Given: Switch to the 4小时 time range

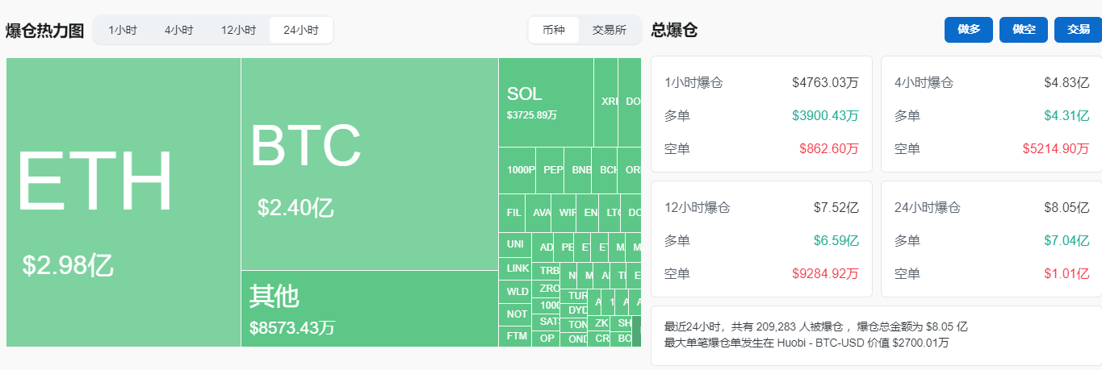Looking at the screenshot, I should coord(178,31).
